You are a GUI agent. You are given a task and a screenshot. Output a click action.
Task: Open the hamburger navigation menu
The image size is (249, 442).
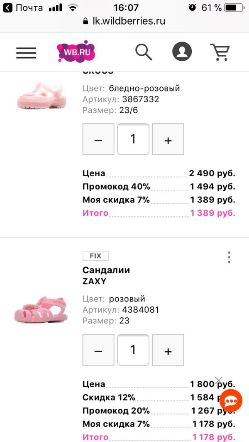26,53
